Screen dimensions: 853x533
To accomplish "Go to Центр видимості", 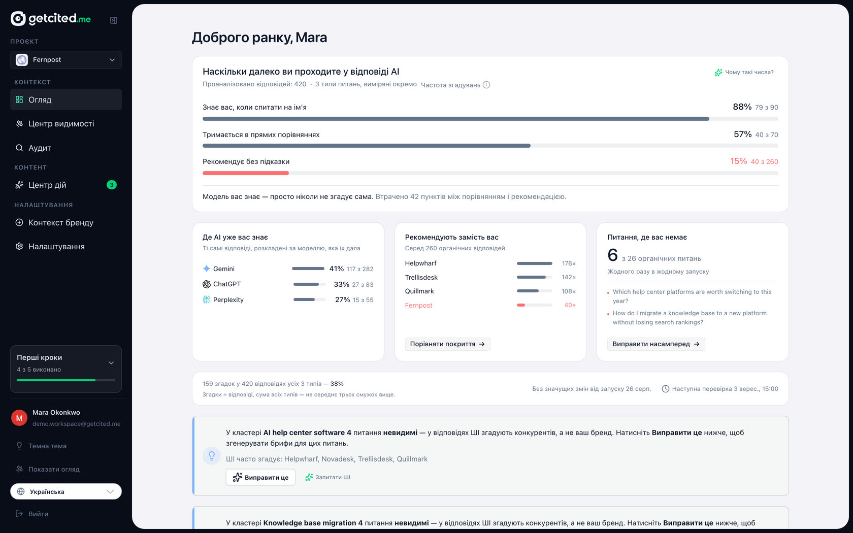I will pos(66,124).
